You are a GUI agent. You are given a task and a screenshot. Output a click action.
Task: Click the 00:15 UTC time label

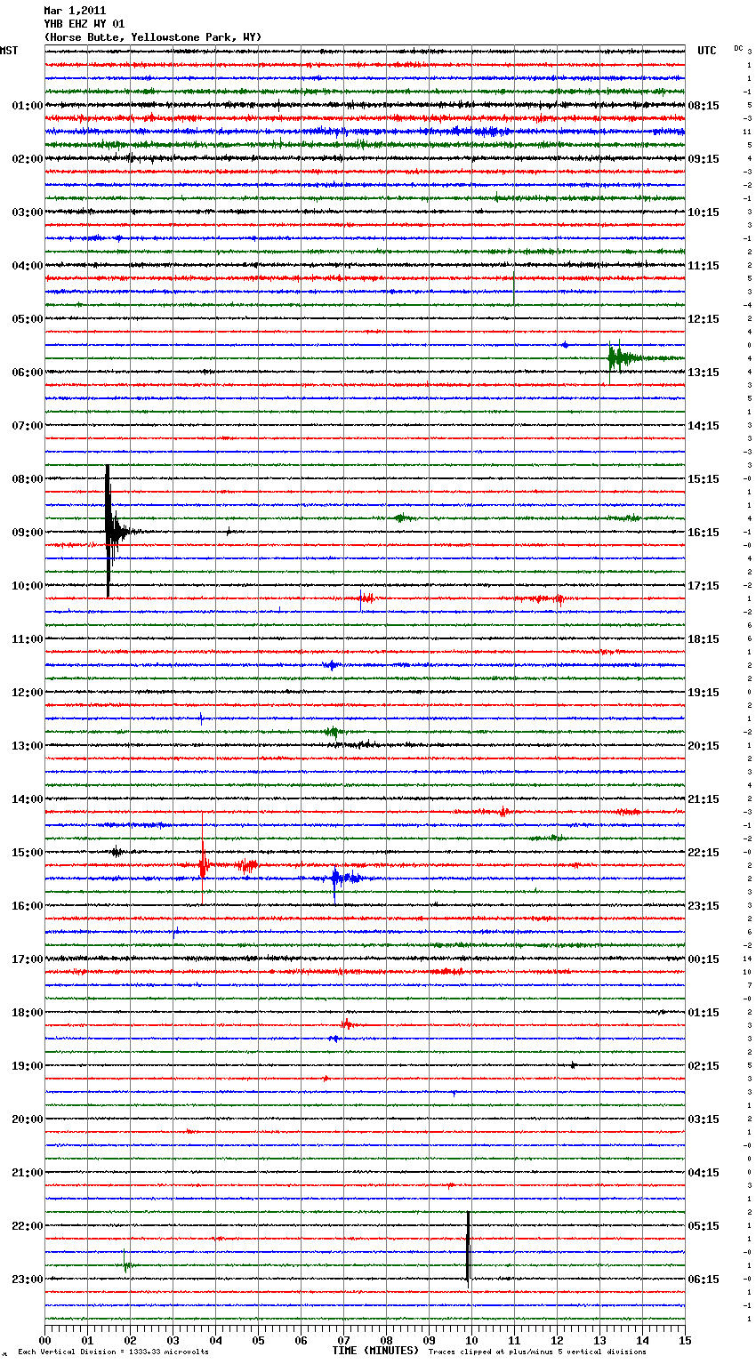coord(704,959)
